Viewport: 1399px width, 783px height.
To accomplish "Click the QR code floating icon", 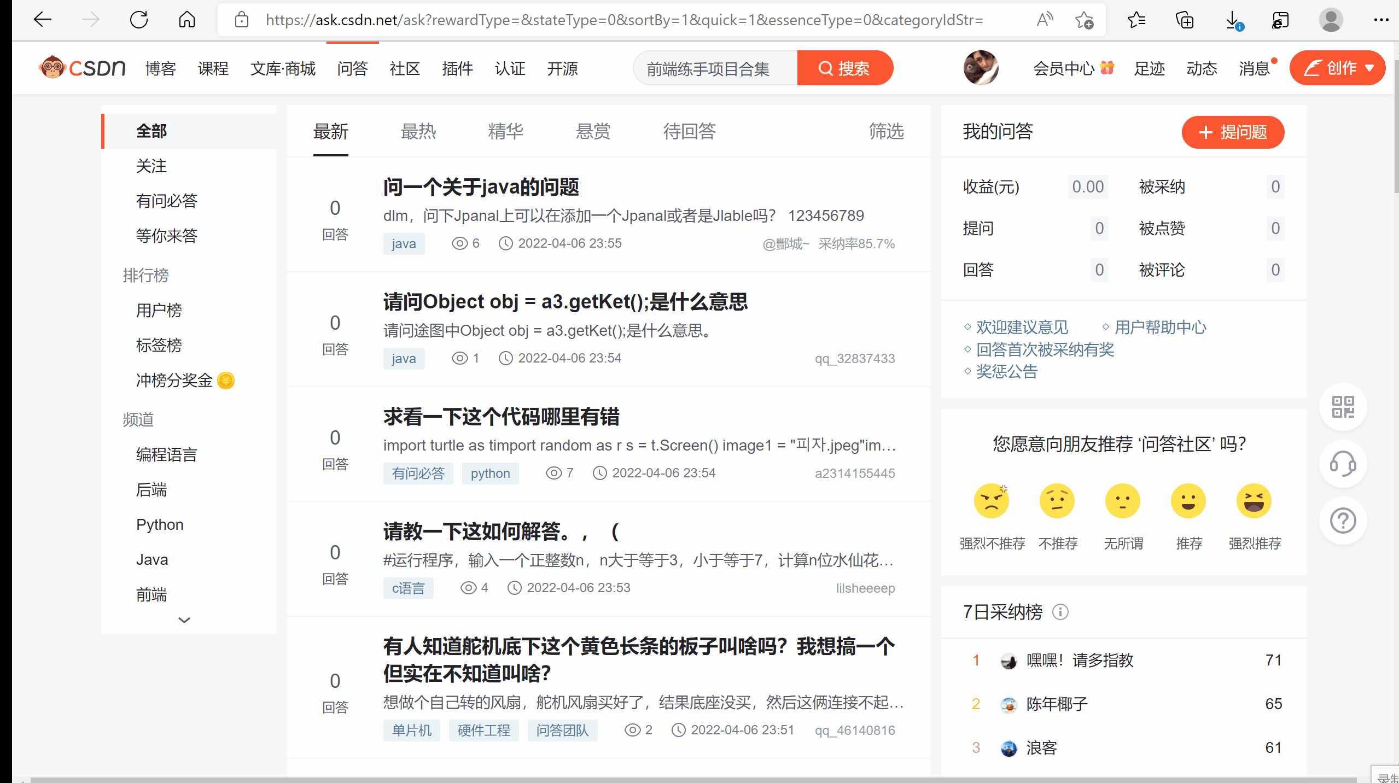I will 1343,407.
